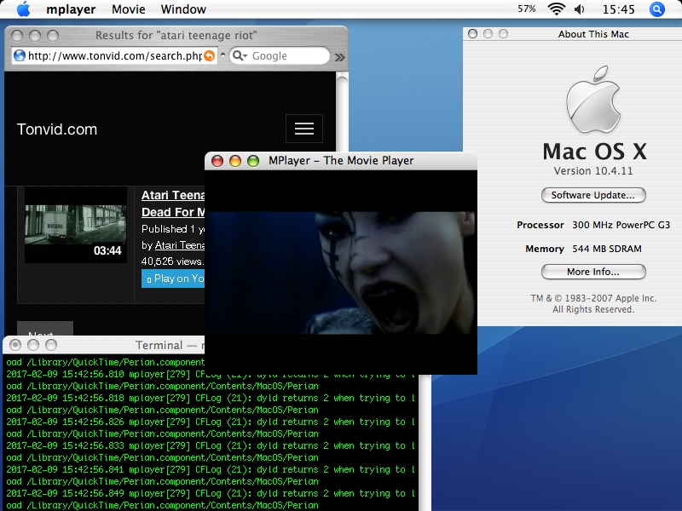Click the 40,526 views text
Image resolution: width=682 pixels, height=511 pixels.
(172, 261)
